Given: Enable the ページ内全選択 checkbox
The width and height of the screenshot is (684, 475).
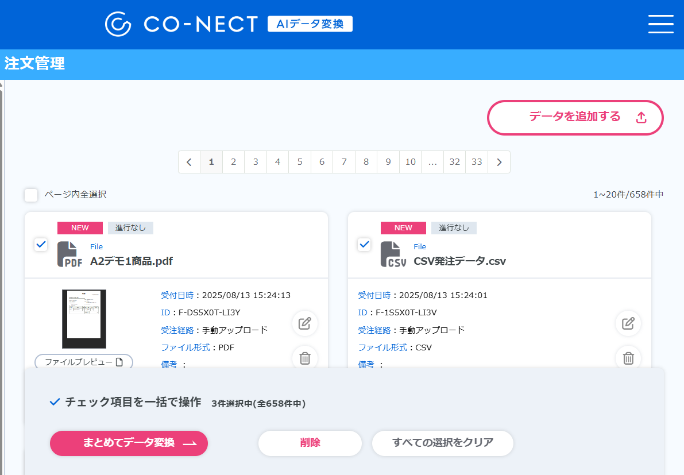Looking at the screenshot, I should click(x=31, y=195).
